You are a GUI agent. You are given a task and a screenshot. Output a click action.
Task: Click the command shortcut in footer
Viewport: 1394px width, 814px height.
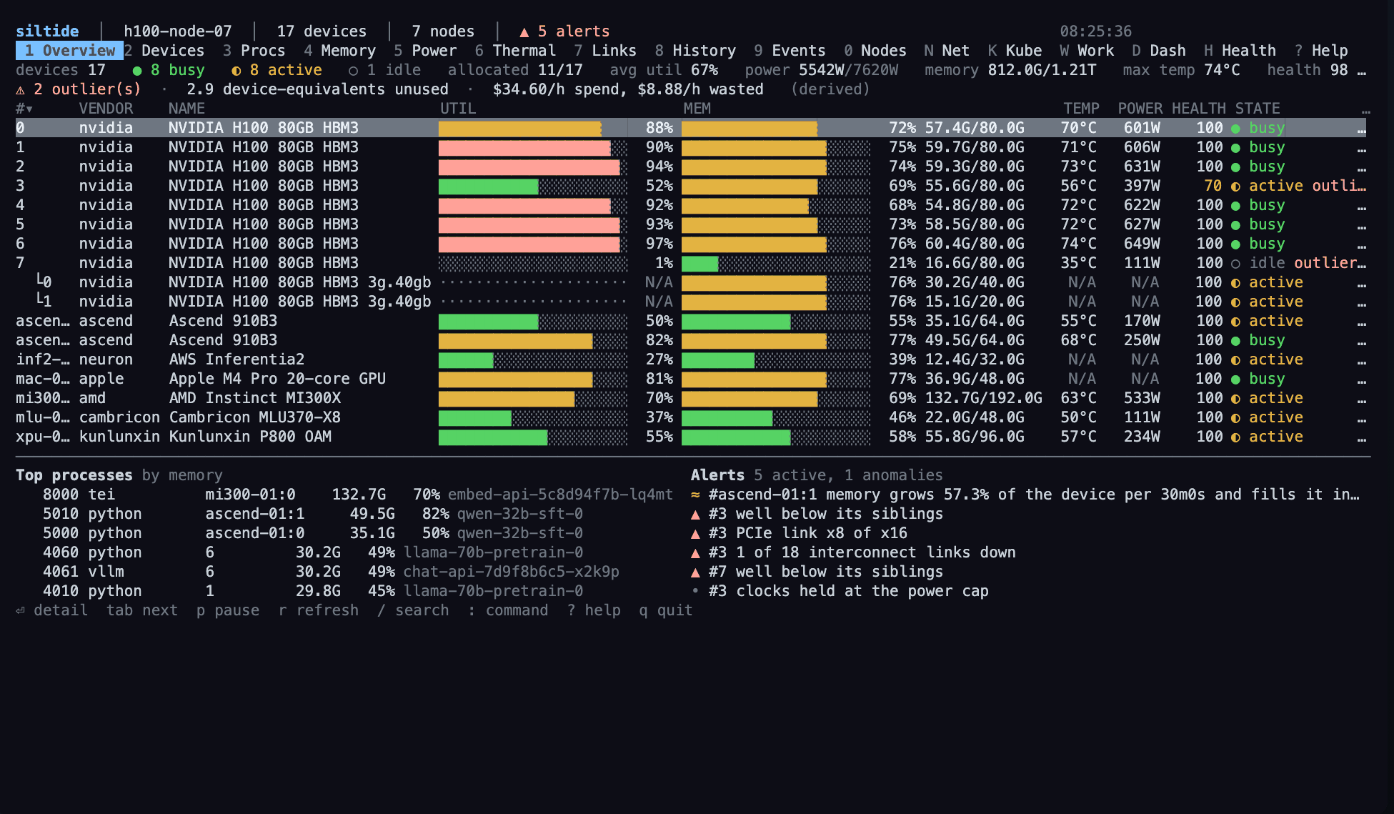coord(508,610)
